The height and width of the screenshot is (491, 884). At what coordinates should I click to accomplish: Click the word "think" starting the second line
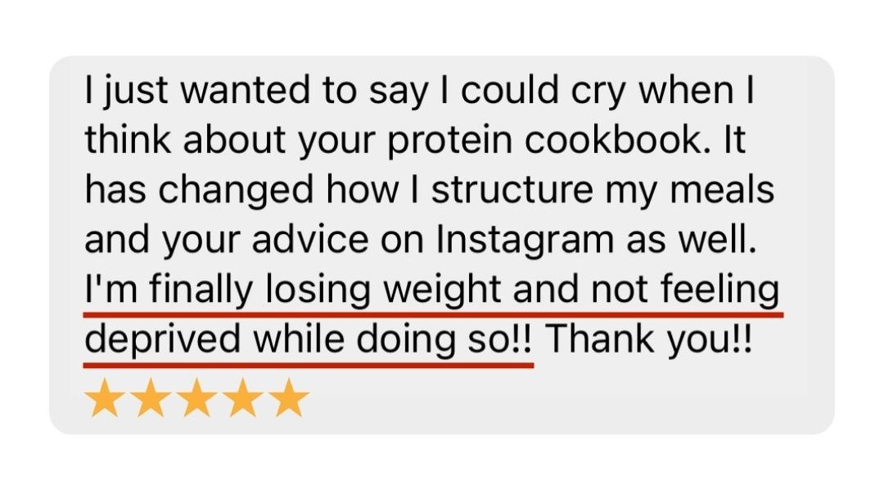pyautogui.click(x=128, y=139)
